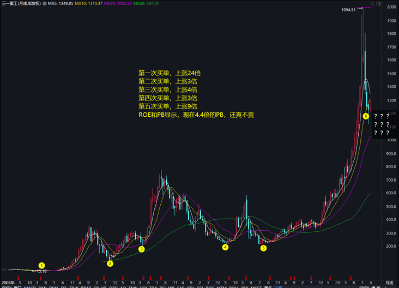Switch to the OBV indicator tab

pyautogui.click(x=113, y=287)
